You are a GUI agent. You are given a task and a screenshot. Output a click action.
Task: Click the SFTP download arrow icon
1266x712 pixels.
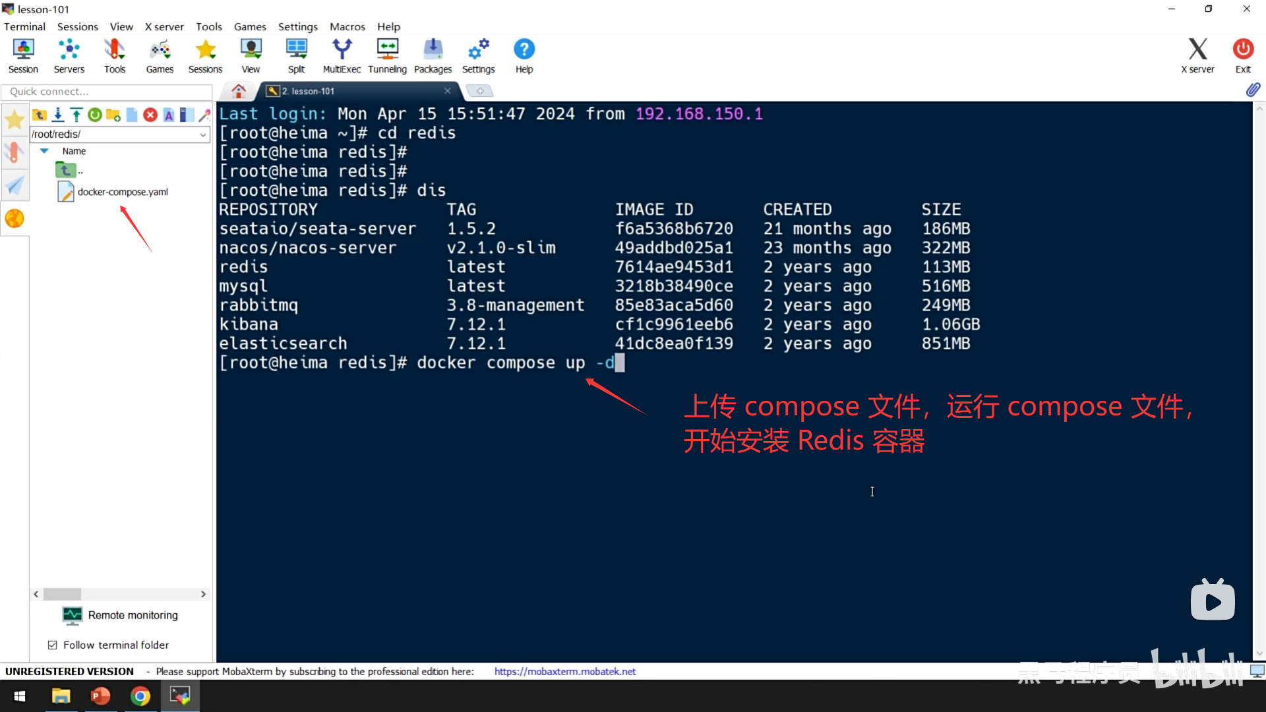point(58,115)
